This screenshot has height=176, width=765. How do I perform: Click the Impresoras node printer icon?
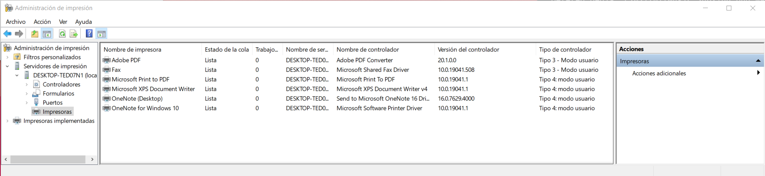coord(36,112)
